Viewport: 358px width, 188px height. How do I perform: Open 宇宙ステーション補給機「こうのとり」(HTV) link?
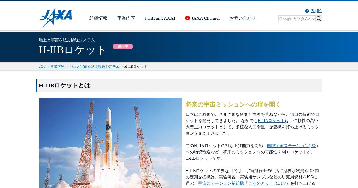click(x=244, y=183)
